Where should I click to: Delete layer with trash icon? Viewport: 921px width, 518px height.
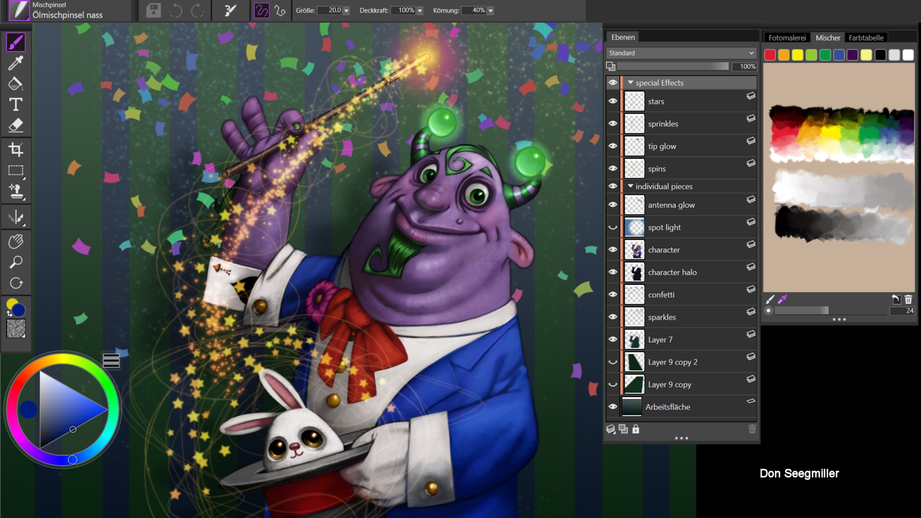752,429
